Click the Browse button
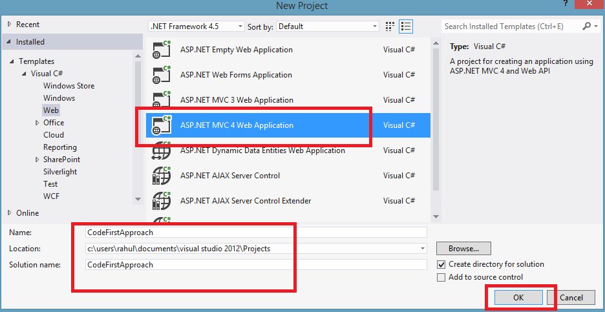 pos(463,248)
